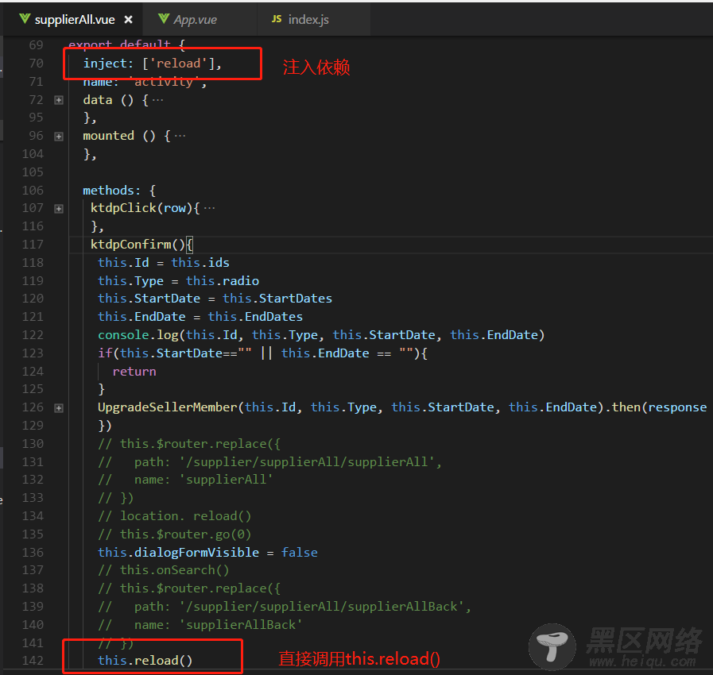Expand the folded UpgradeSellerMember block
Screen dimensions: 713x675
tap(59, 408)
